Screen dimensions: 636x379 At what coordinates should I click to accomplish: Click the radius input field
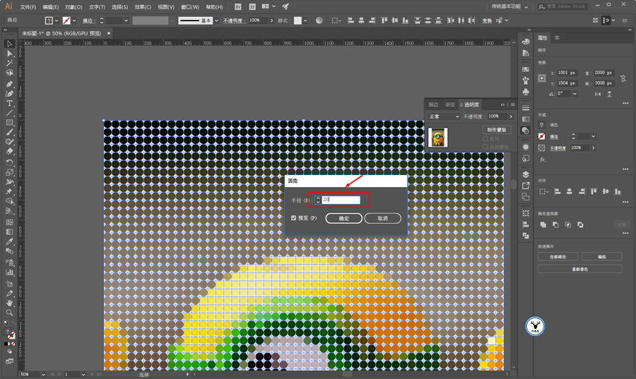(x=341, y=200)
